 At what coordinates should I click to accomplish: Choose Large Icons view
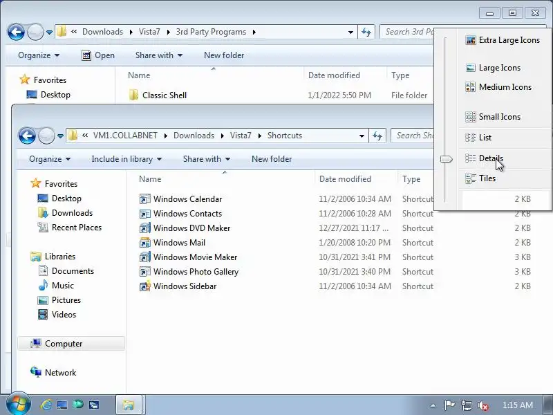[493, 68]
